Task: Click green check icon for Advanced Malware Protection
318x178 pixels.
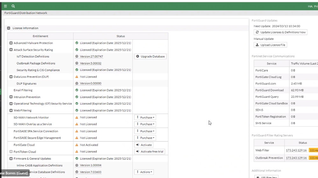Action: coord(77,43)
